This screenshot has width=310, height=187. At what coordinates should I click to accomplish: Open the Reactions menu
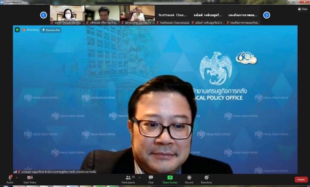[x=207, y=179]
